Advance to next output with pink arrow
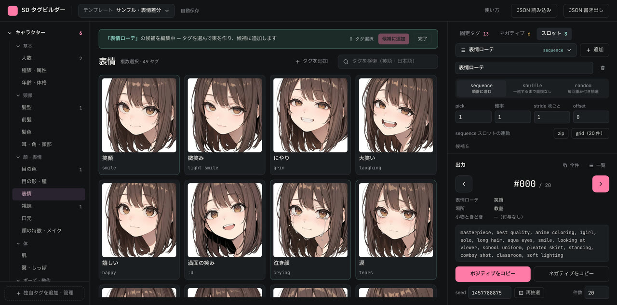The height and width of the screenshot is (305, 617). [x=601, y=184]
